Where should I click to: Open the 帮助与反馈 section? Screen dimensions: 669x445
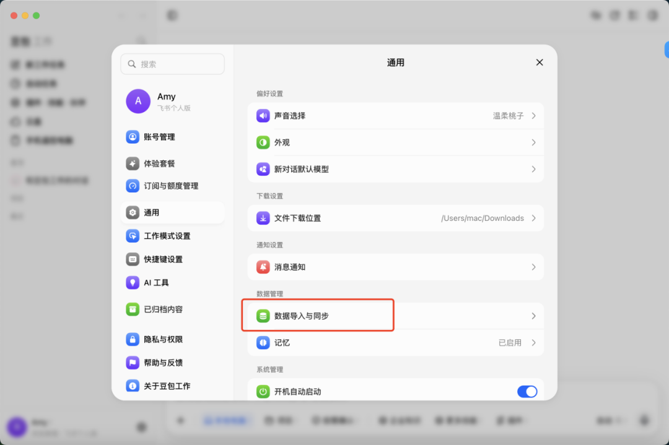click(172, 363)
